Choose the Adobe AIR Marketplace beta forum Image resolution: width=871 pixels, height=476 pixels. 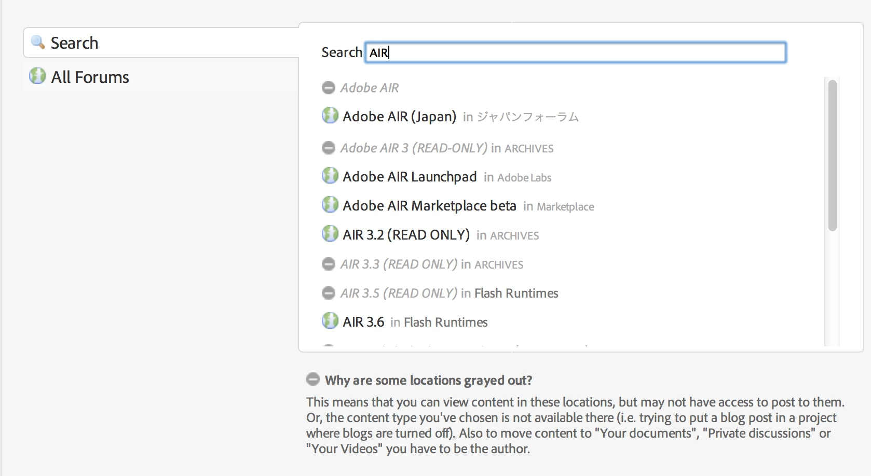(429, 205)
